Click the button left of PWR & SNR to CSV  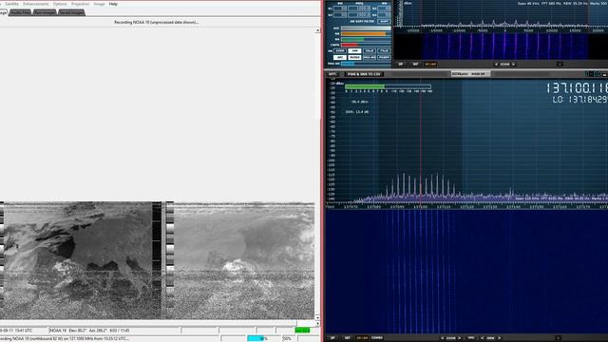332,74
